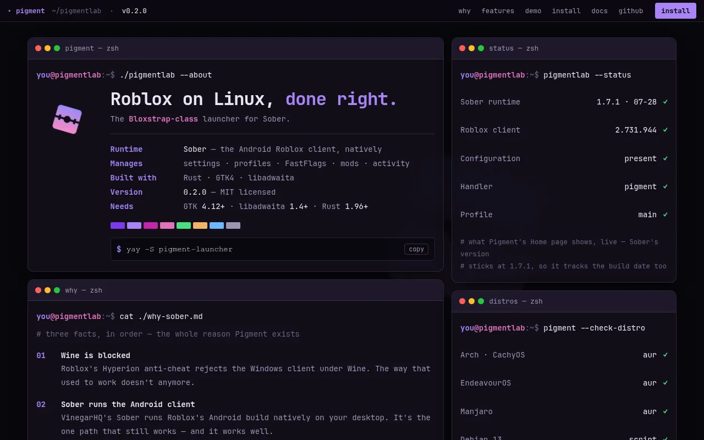Click the '1.7.1 · 07-28' Sober runtime value
704x440 pixels.
click(626, 102)
